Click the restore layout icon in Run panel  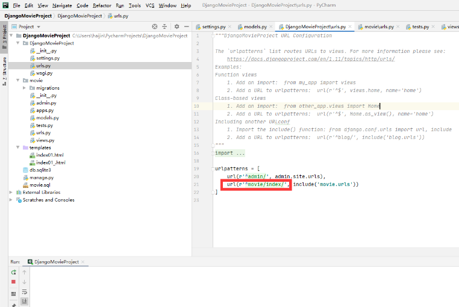[x=13, y=294]
